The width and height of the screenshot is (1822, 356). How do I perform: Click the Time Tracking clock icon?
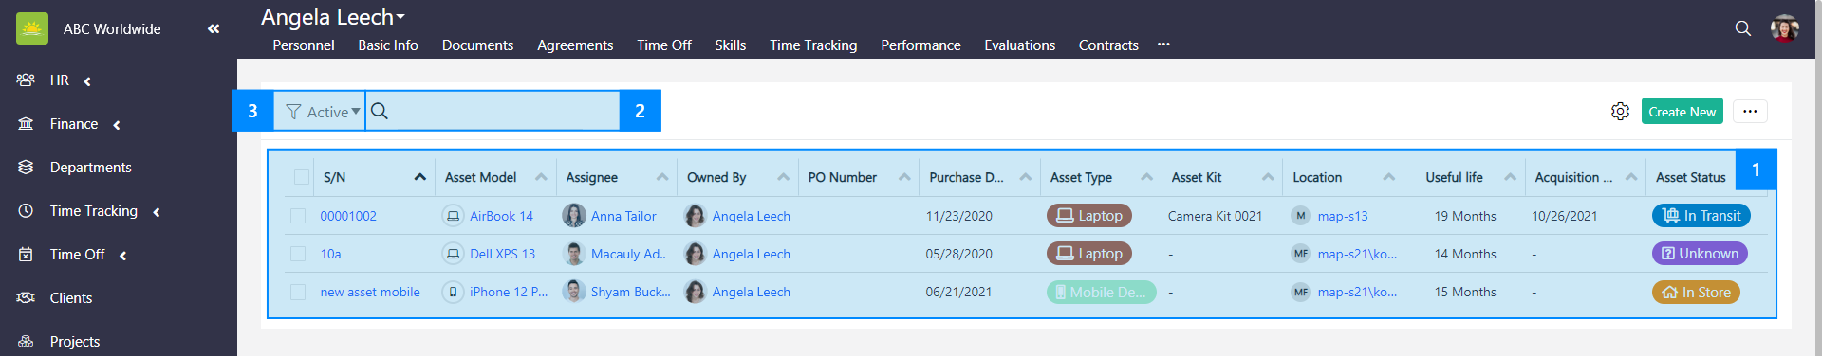[26, 211]
